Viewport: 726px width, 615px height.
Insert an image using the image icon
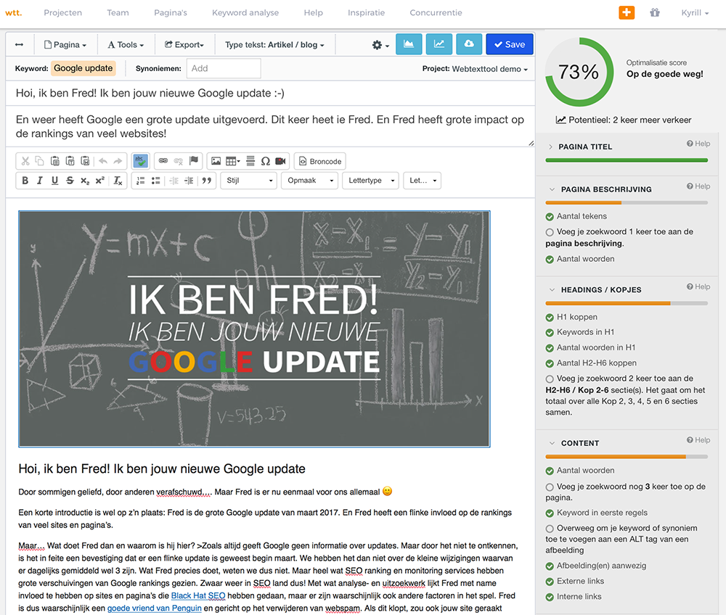coord(215,161)
